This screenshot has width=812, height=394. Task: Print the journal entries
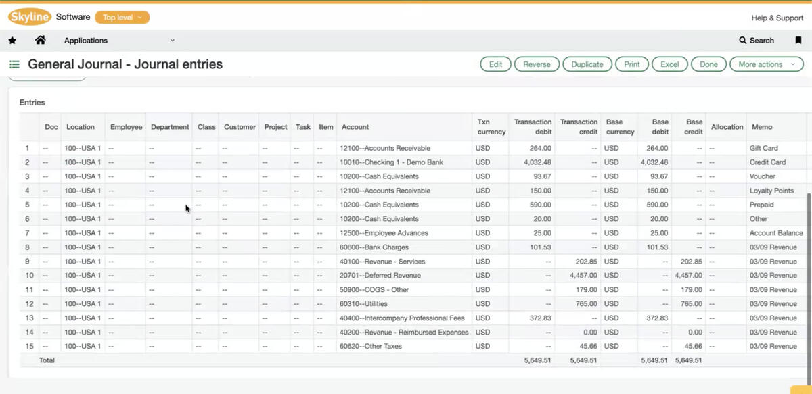(631, 64)
